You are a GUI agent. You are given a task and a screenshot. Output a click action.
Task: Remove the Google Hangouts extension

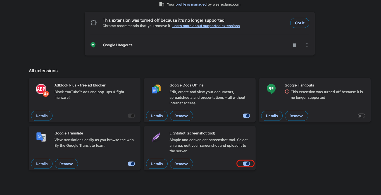296,116
